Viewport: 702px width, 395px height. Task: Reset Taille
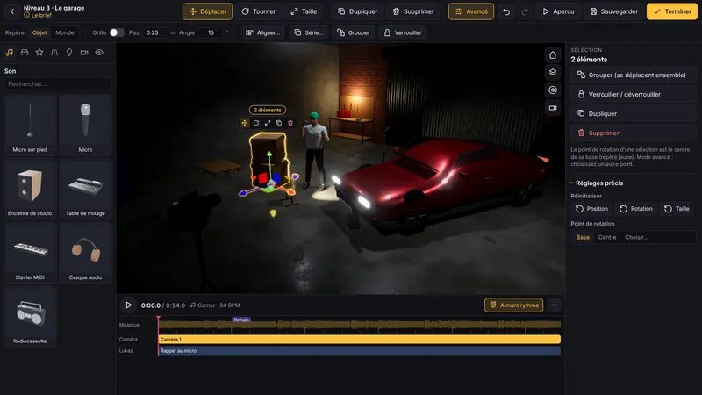[x=677, y=209]
